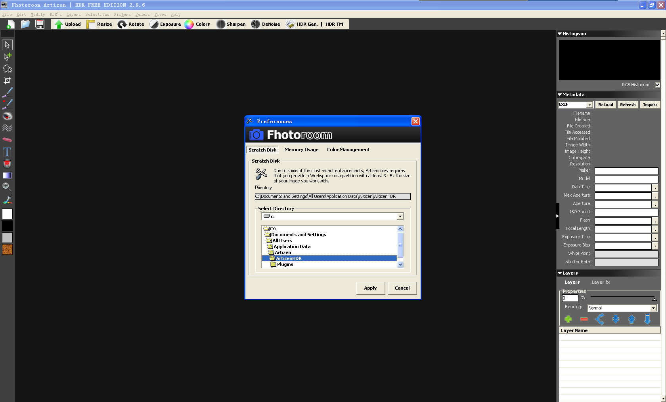Click the HDR TM toolbar button
Image resolution: width=666 pixels, height=402 pixels.
tap(334, 24)
